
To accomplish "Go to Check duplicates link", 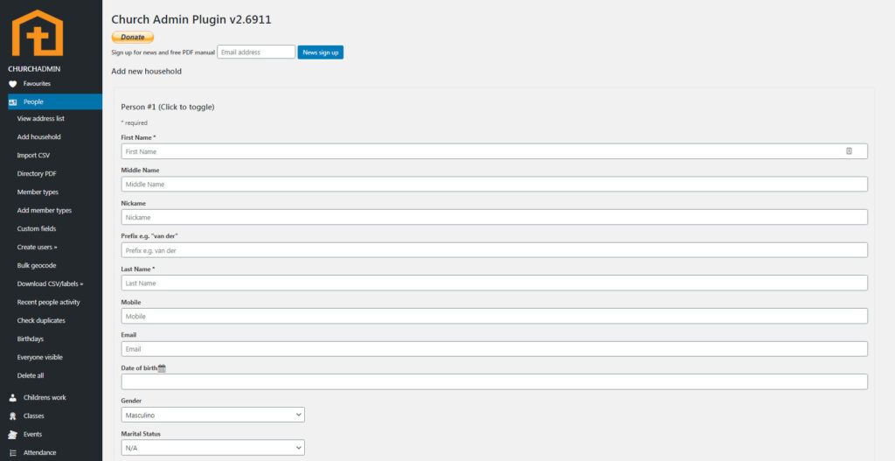I will (41, 320).
